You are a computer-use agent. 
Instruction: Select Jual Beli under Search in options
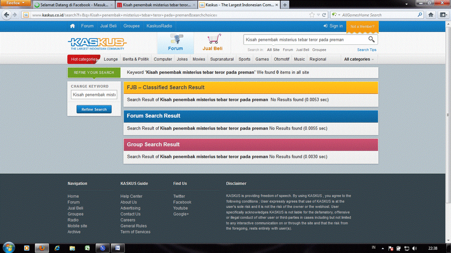[x=302, y=50]
